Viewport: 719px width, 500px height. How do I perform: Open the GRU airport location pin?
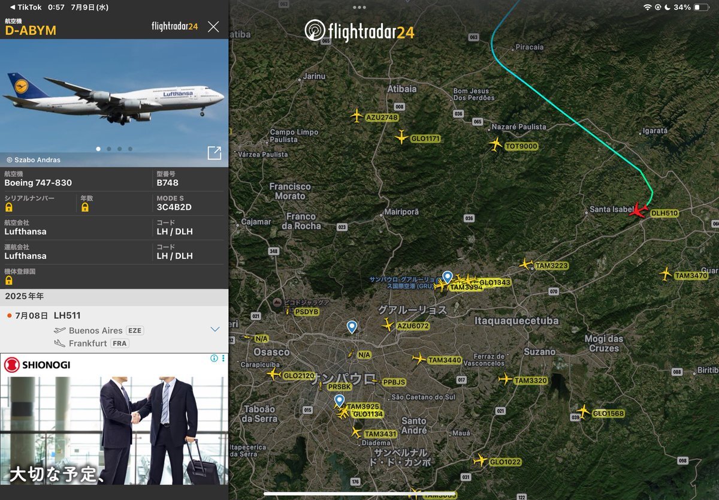click(447, 277)
